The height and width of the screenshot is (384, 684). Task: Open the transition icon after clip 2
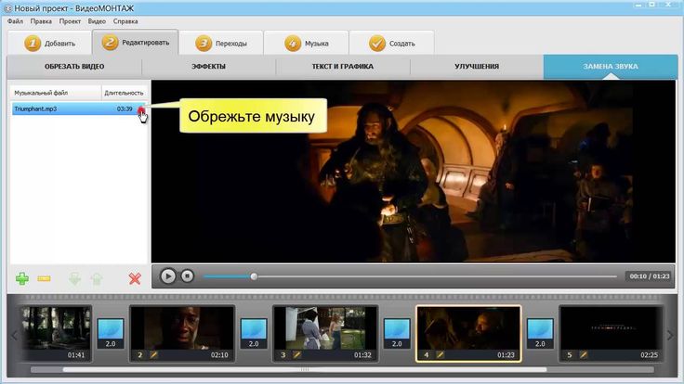(254, 334)
